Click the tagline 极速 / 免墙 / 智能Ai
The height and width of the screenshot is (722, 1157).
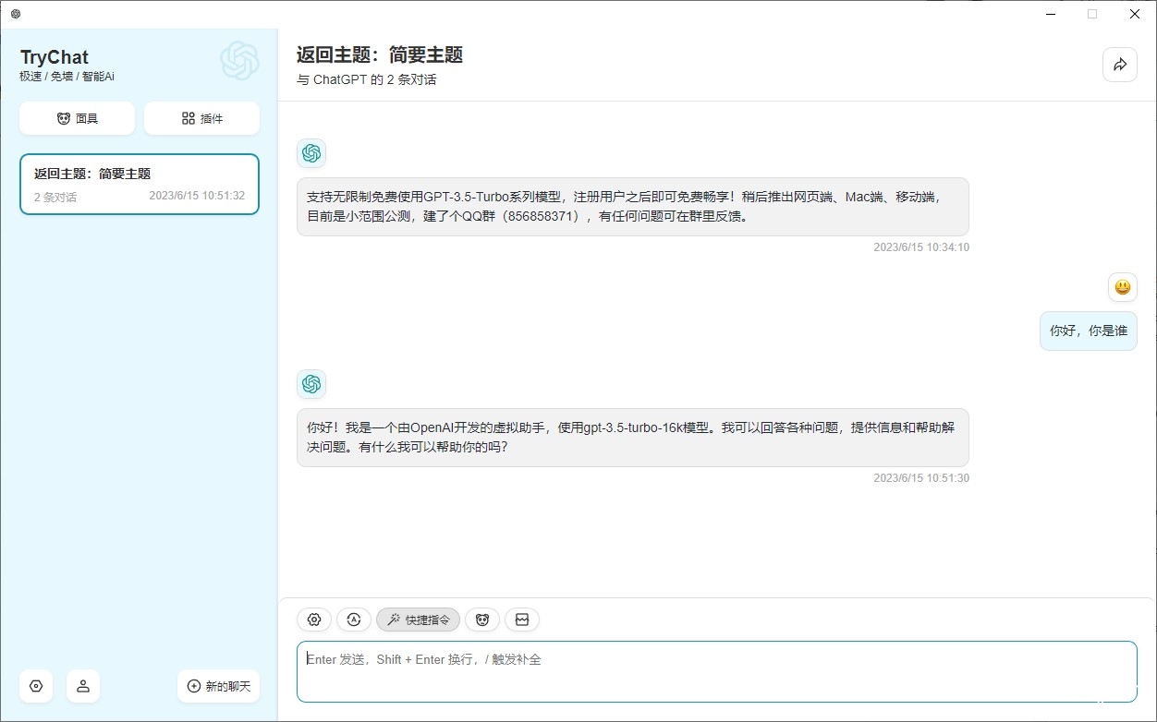point(67,77)
